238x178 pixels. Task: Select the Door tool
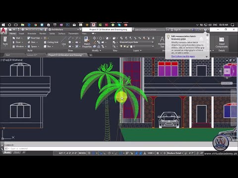pyautogui.click(x=16, y=42)
